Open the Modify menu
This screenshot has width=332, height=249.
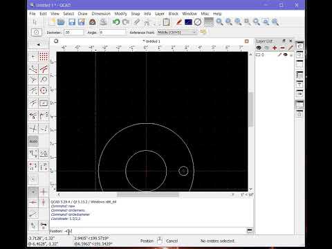[x=120, y=14]
